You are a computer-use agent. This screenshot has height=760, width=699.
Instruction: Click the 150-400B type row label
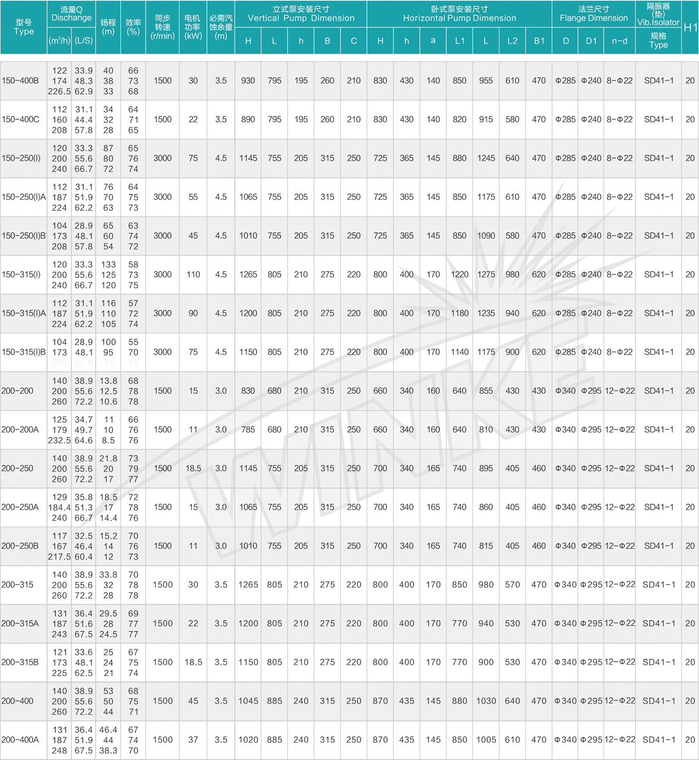click(20, 81)
